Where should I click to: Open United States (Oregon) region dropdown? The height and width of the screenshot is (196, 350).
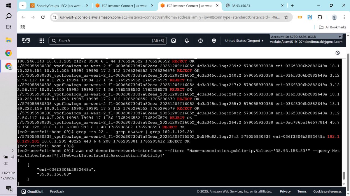click(x=244, y=41)
